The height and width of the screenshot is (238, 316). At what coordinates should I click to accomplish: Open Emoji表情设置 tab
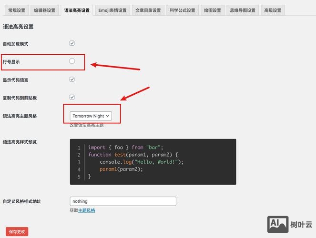coord(112,10)
